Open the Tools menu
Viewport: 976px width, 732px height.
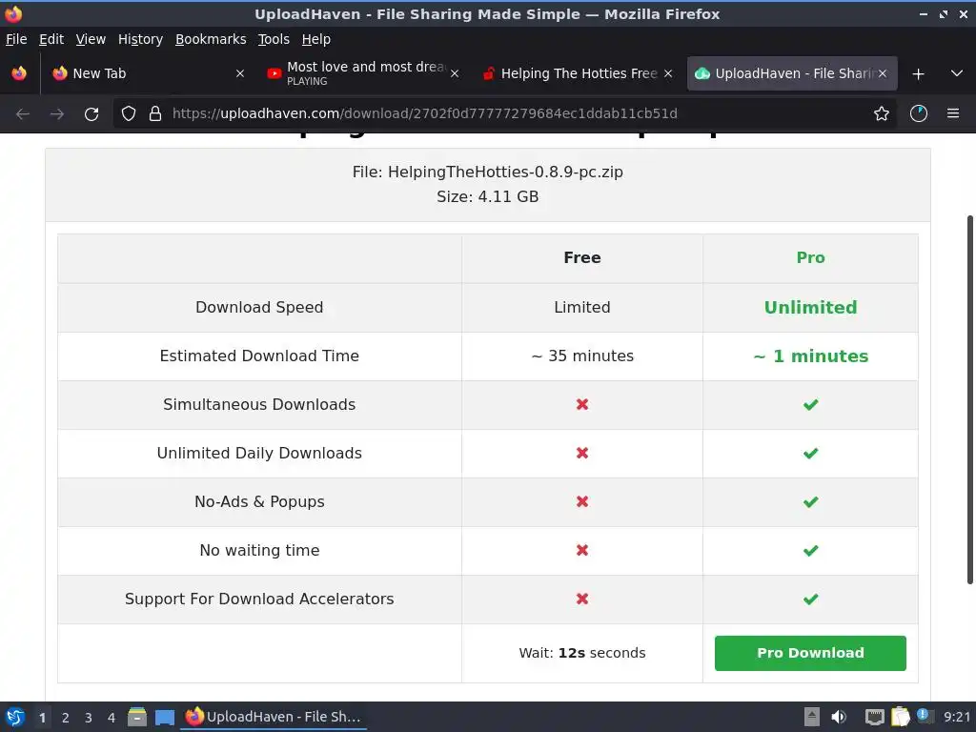coord(274,39)
